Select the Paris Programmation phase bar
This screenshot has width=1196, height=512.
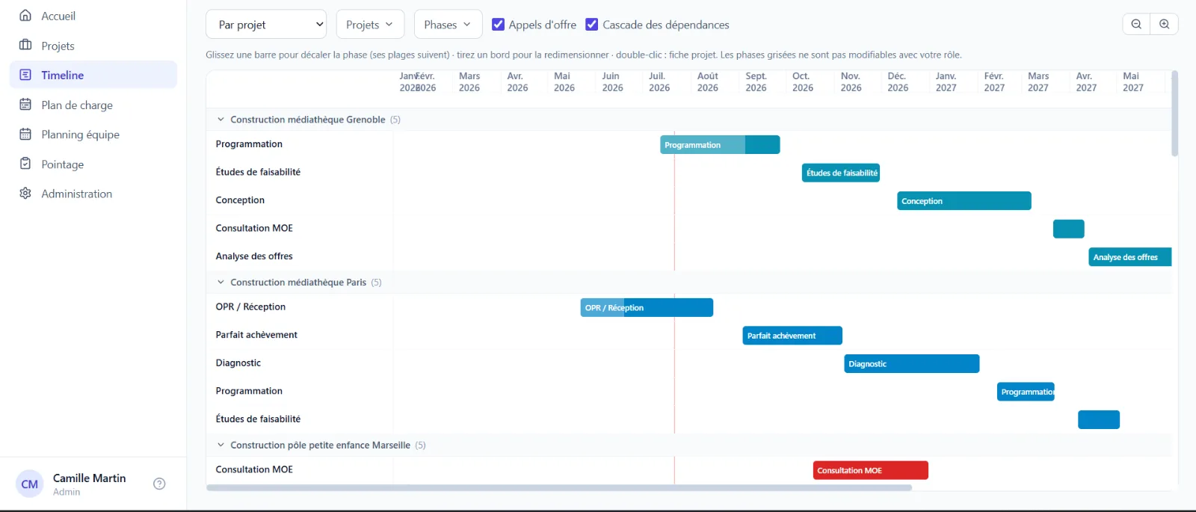1026,392
